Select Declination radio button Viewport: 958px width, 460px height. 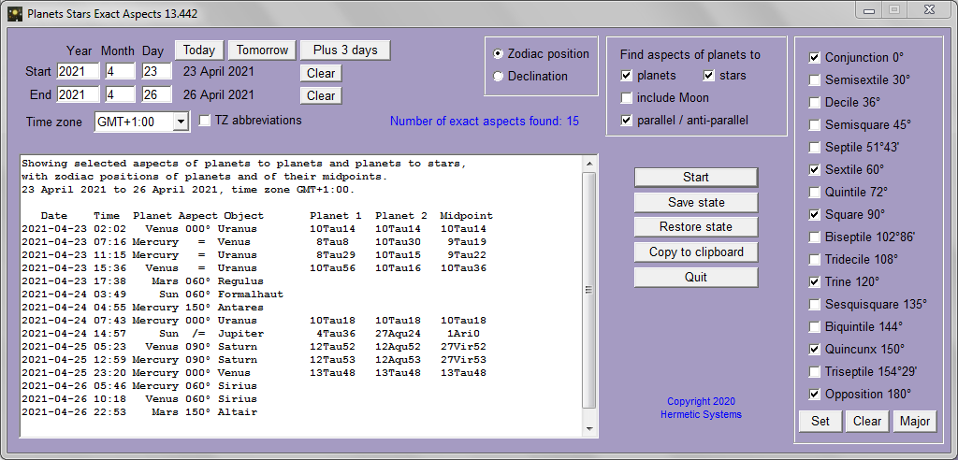pyautogui.click(x=499, y=77)
